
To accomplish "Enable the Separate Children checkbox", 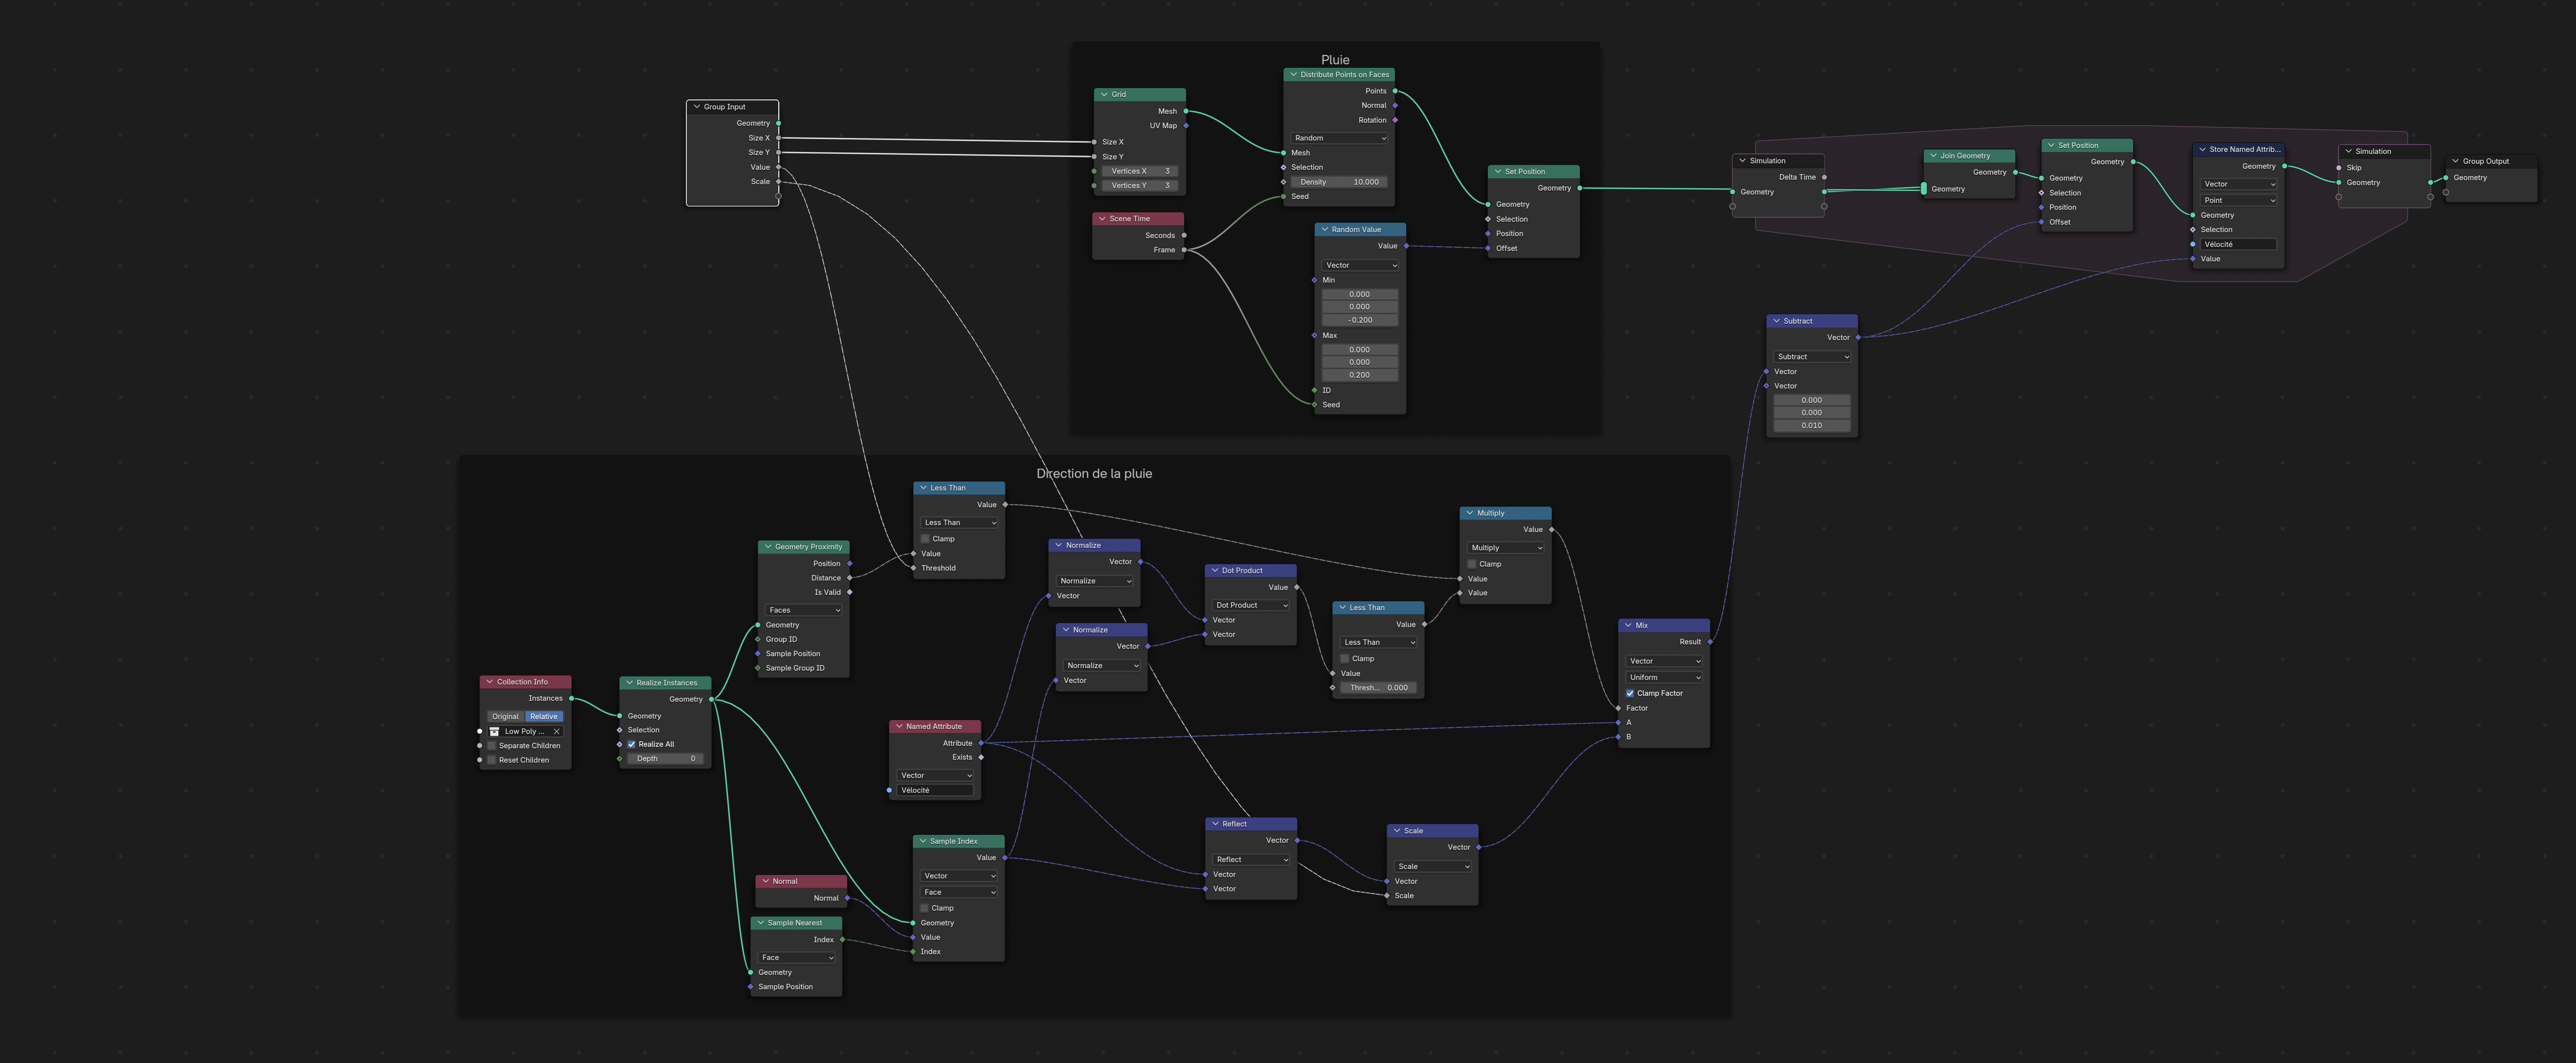I will coord(492,746).
